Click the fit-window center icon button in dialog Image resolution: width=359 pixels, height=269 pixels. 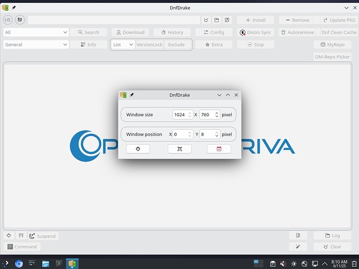179,149
